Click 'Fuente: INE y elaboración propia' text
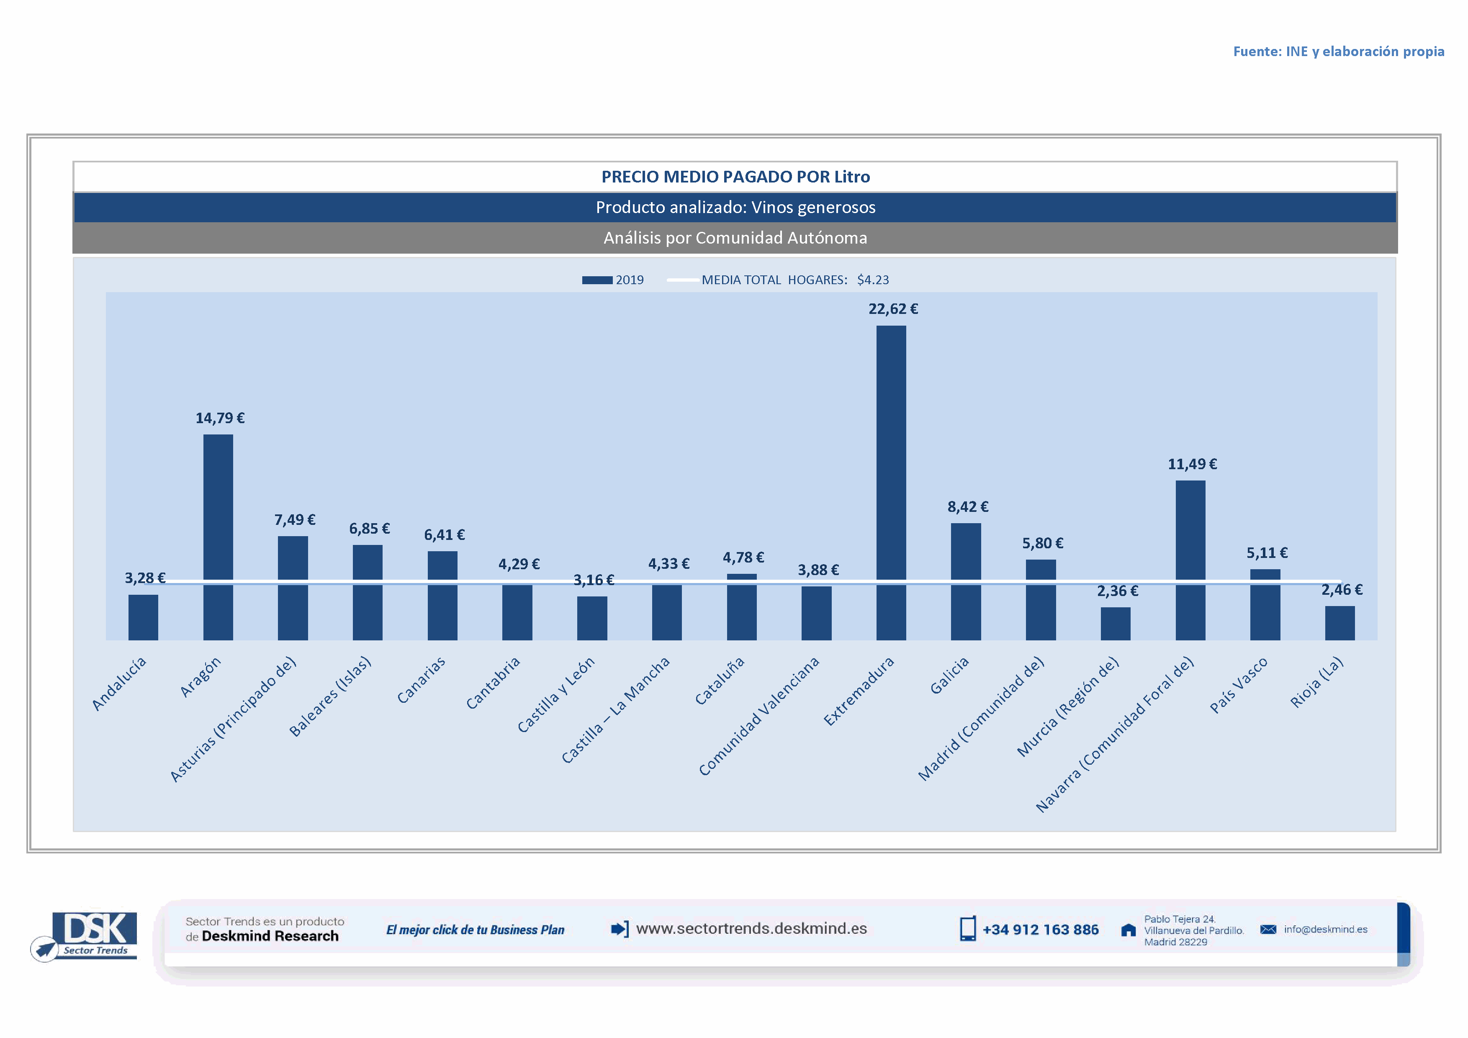Image resolution: width=1468 pixels, height=1038 pixels. (1338, 51)
